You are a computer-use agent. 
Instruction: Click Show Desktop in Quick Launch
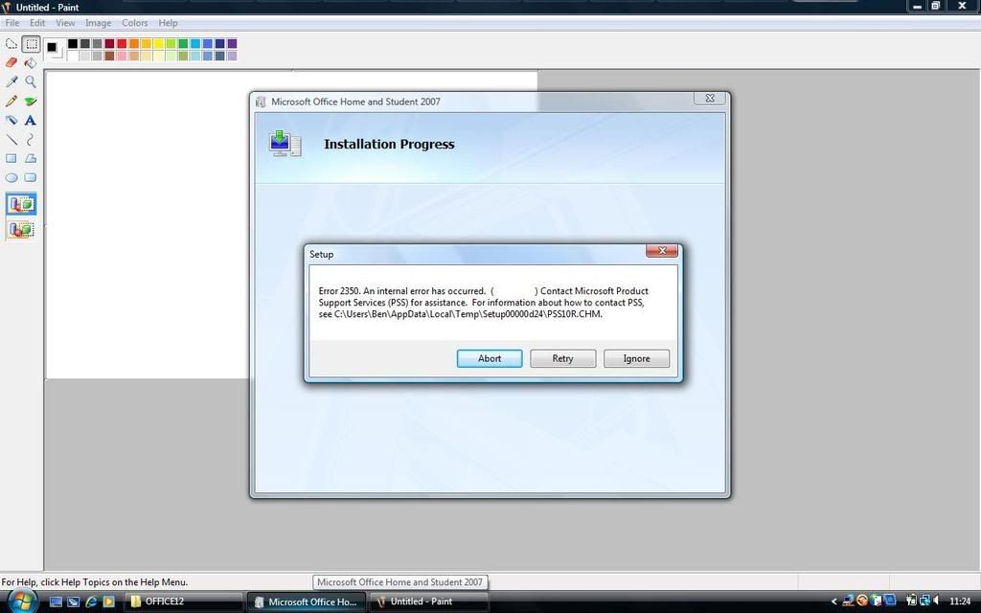(x=56, y=602)
